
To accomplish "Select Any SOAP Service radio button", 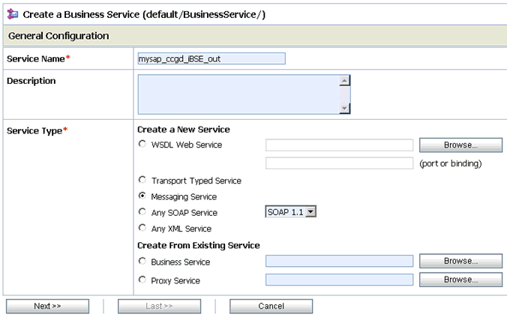I will click(142, 213).
